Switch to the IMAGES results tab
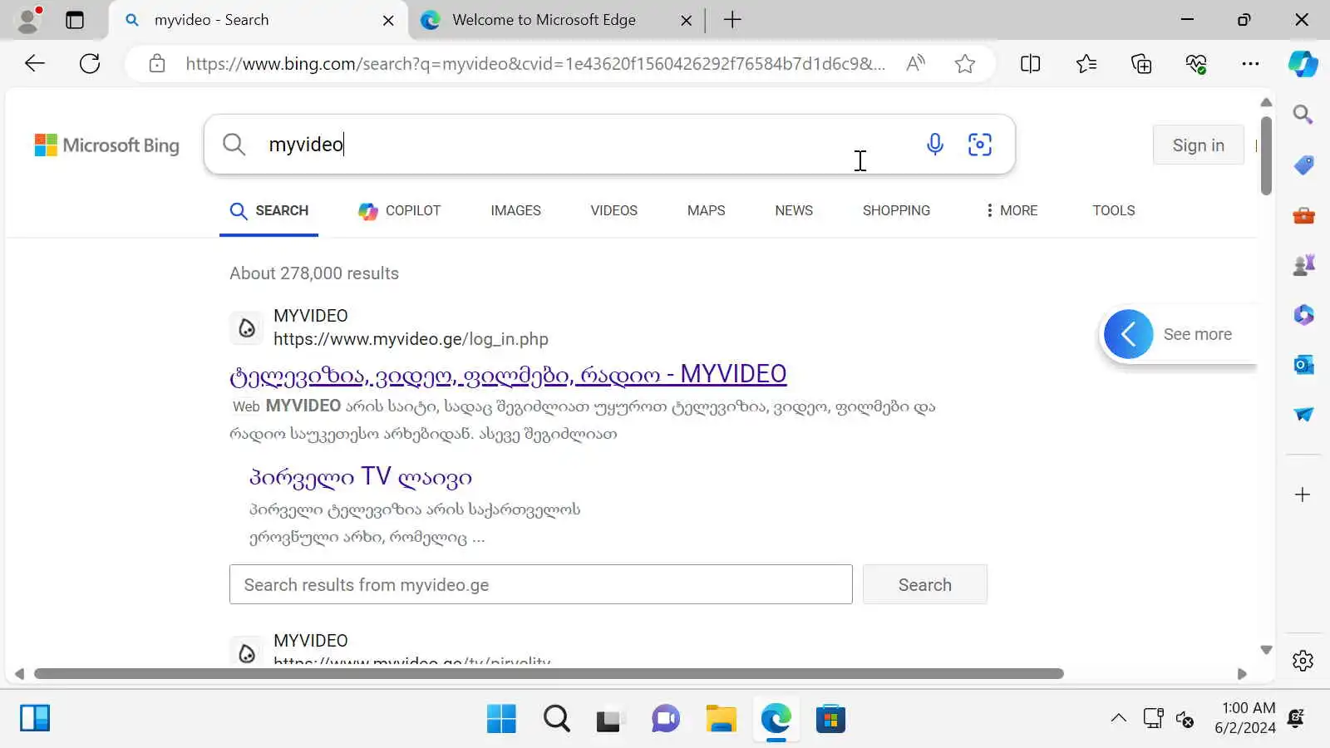1330x748 pixels. click(515, 211)
